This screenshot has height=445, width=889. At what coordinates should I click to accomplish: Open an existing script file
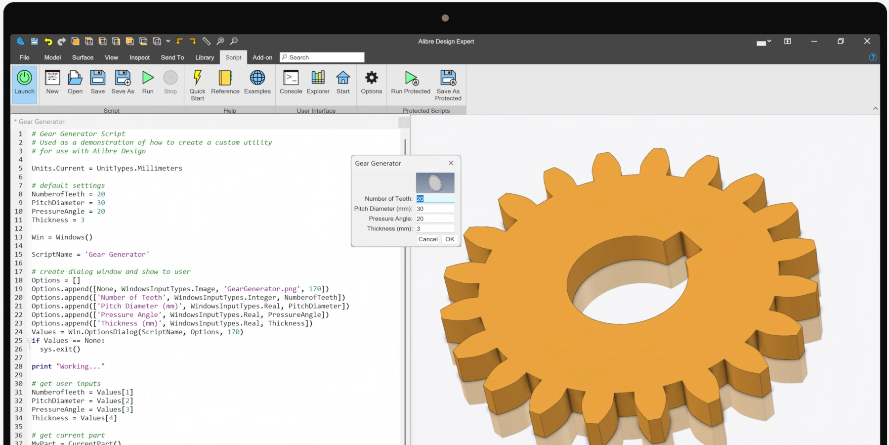pyautogui.click(x=75, y=82)
